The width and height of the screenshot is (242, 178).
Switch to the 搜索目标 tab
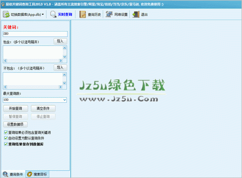[37, 174]
